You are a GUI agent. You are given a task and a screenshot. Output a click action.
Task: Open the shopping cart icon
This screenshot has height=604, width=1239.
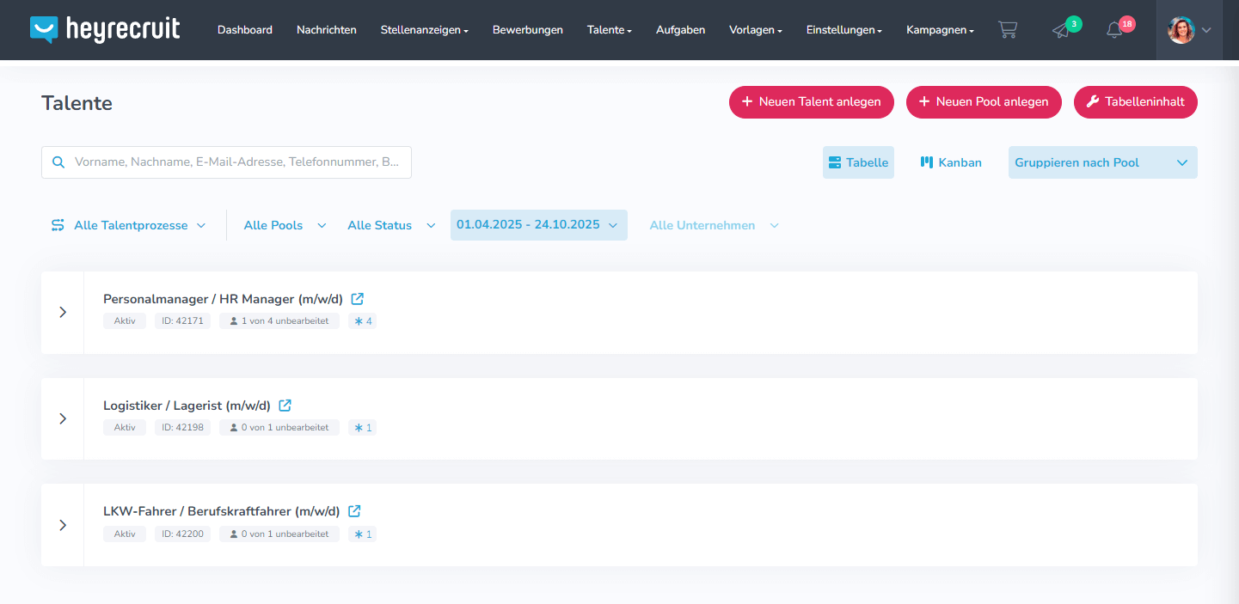coord(1007,30)
